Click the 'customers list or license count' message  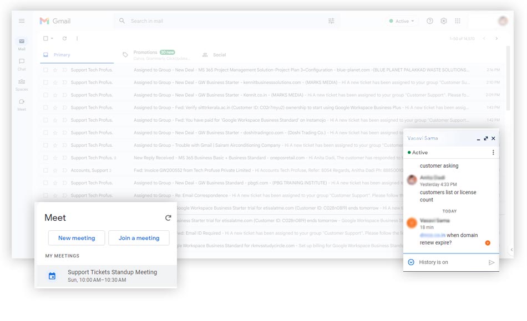[448, 196]
